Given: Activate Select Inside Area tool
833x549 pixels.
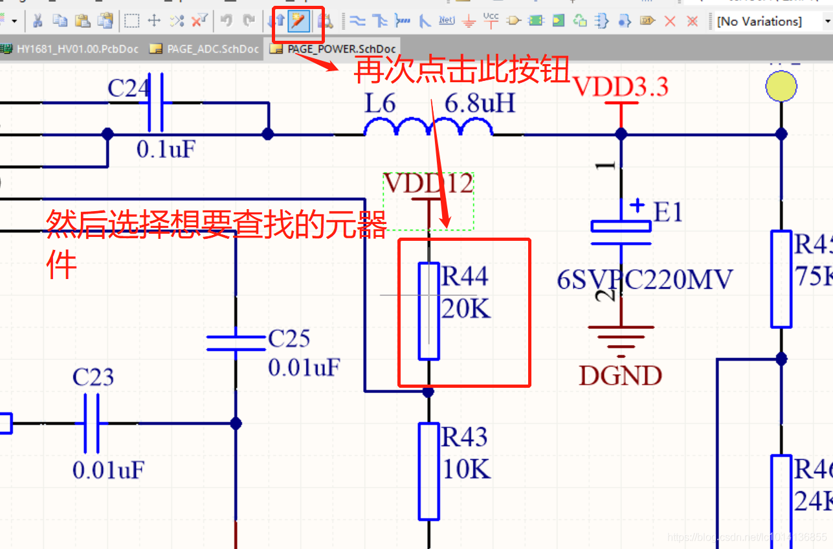Looking at the screenshot, I should point(132,21).
